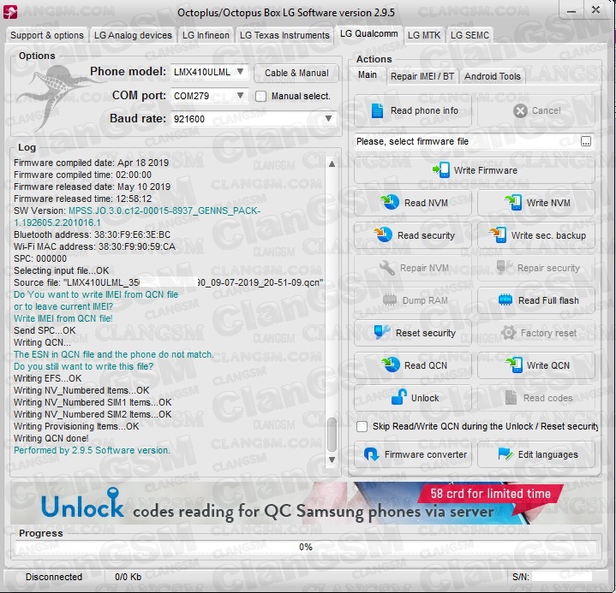
Task: Open the Android Tools tab
Action: [x=493, y=76]
